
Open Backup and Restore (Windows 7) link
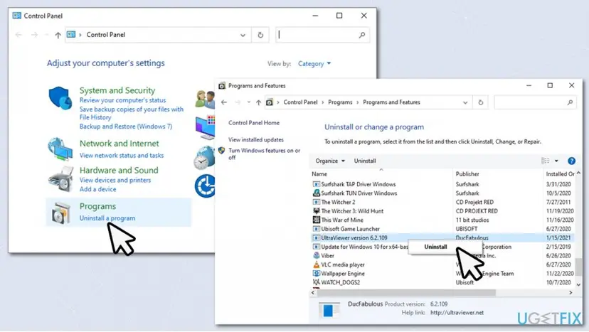125,127
